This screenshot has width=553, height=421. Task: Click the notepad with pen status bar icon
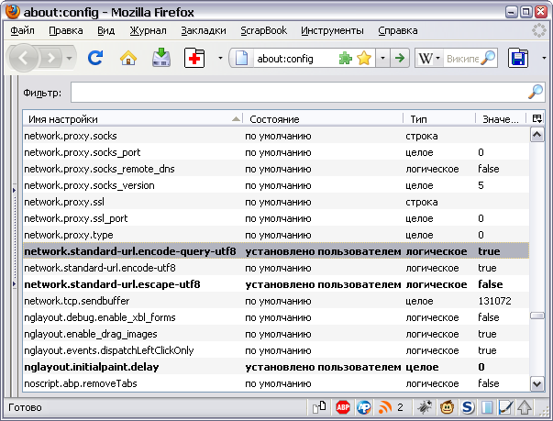505,407
